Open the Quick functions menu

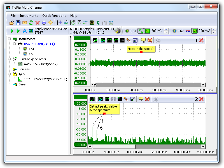click(x=54, y=16)
